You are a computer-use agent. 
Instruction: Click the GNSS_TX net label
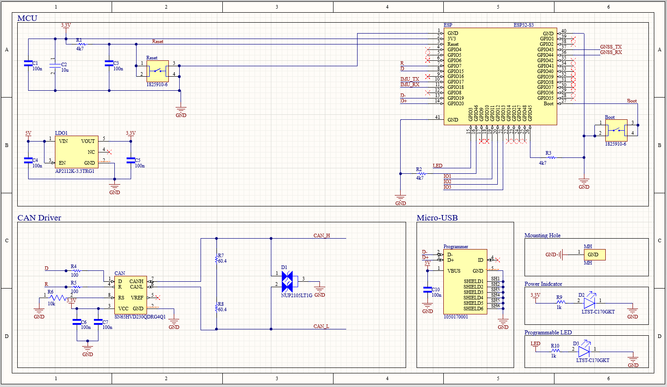[611, 47]
